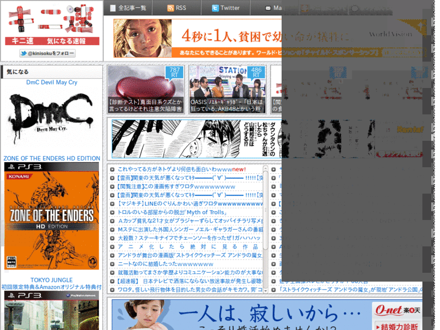This screenshot has height=330, width=440.
Task: Click the Zone of the Enders PS3 cover image
Action: pos(52,216)
